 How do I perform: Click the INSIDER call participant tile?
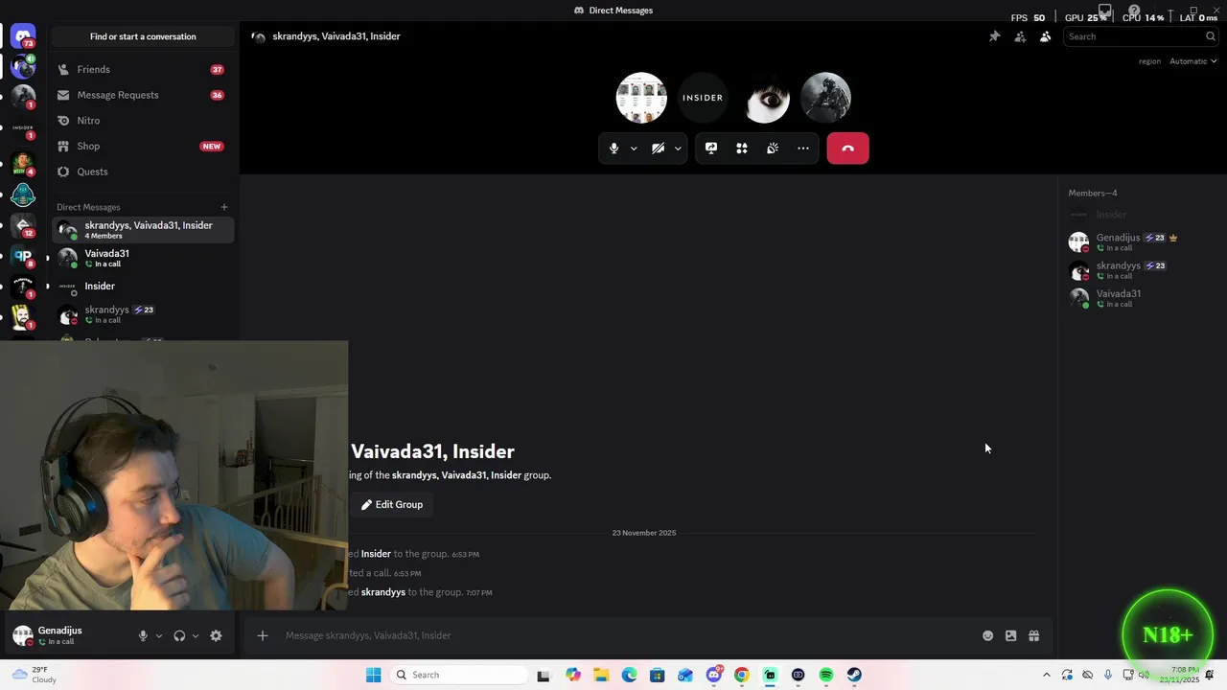pyautogui.click(x=703, y=98)
